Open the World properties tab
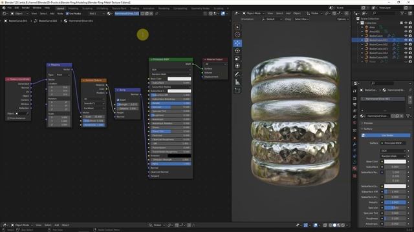The height and width of the screenshot is (232, 414). (x=354, y=122)
